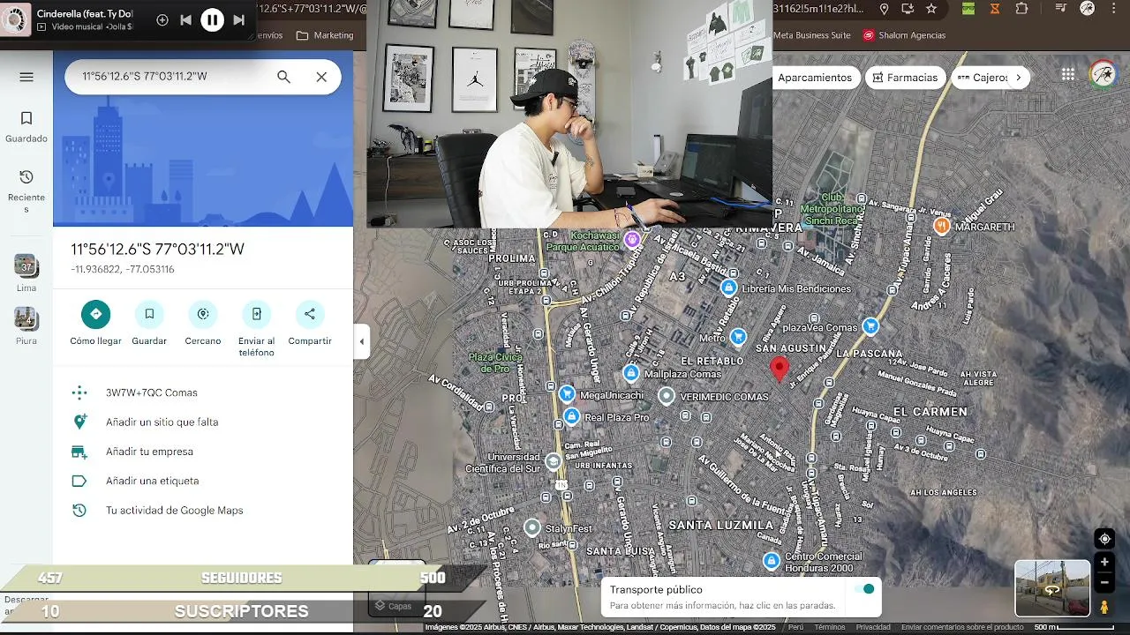Open the browser extensions puzzle icon

click(x=1021, y=9)
